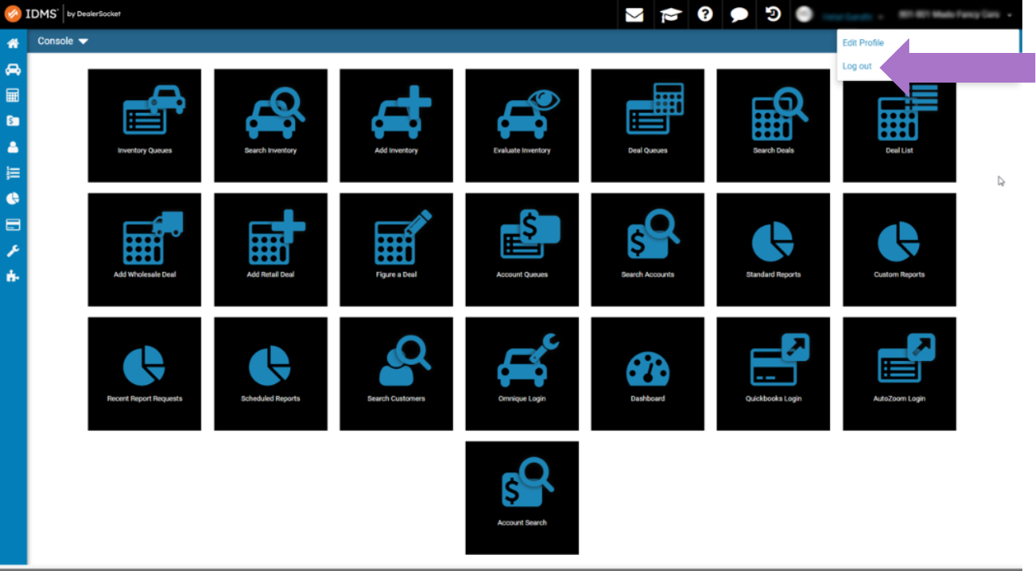Open the question mark help icon
The width and height of the screenshot is (1036, 571).
pyautogui.click(x=705, y=14)
